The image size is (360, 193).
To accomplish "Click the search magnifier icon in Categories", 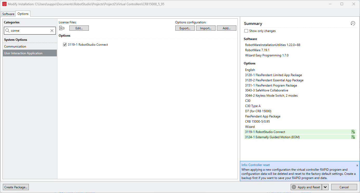I will tap(8, 31).
